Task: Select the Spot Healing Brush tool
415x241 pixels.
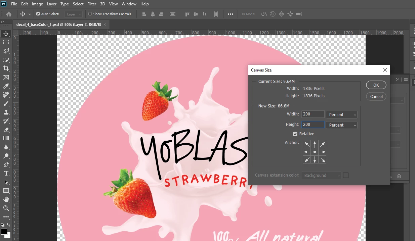Action: [x=6, y=95]
